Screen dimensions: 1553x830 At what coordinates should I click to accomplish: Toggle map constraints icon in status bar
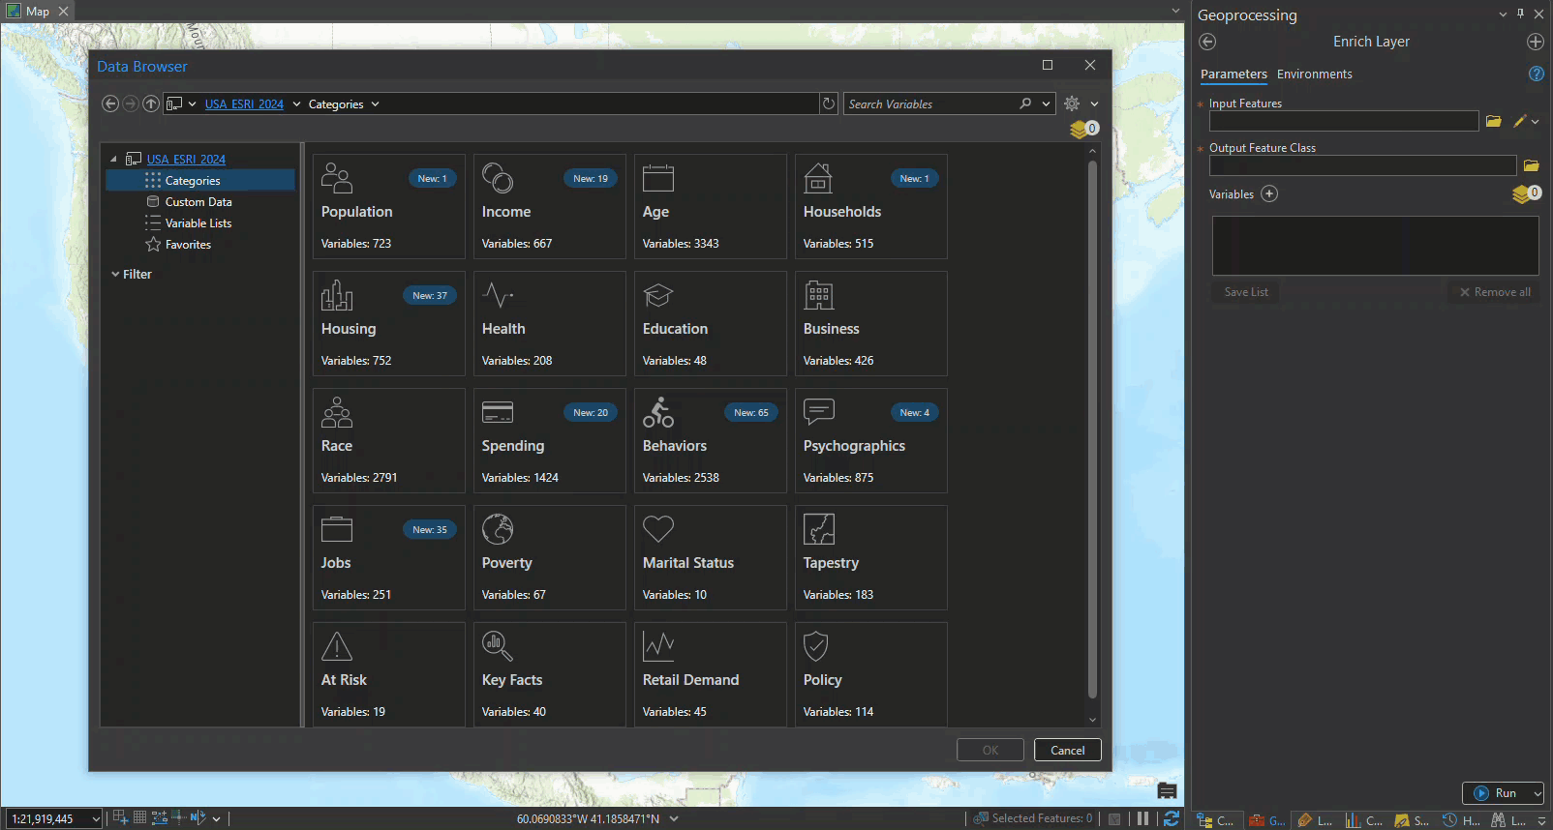[160, 817]
